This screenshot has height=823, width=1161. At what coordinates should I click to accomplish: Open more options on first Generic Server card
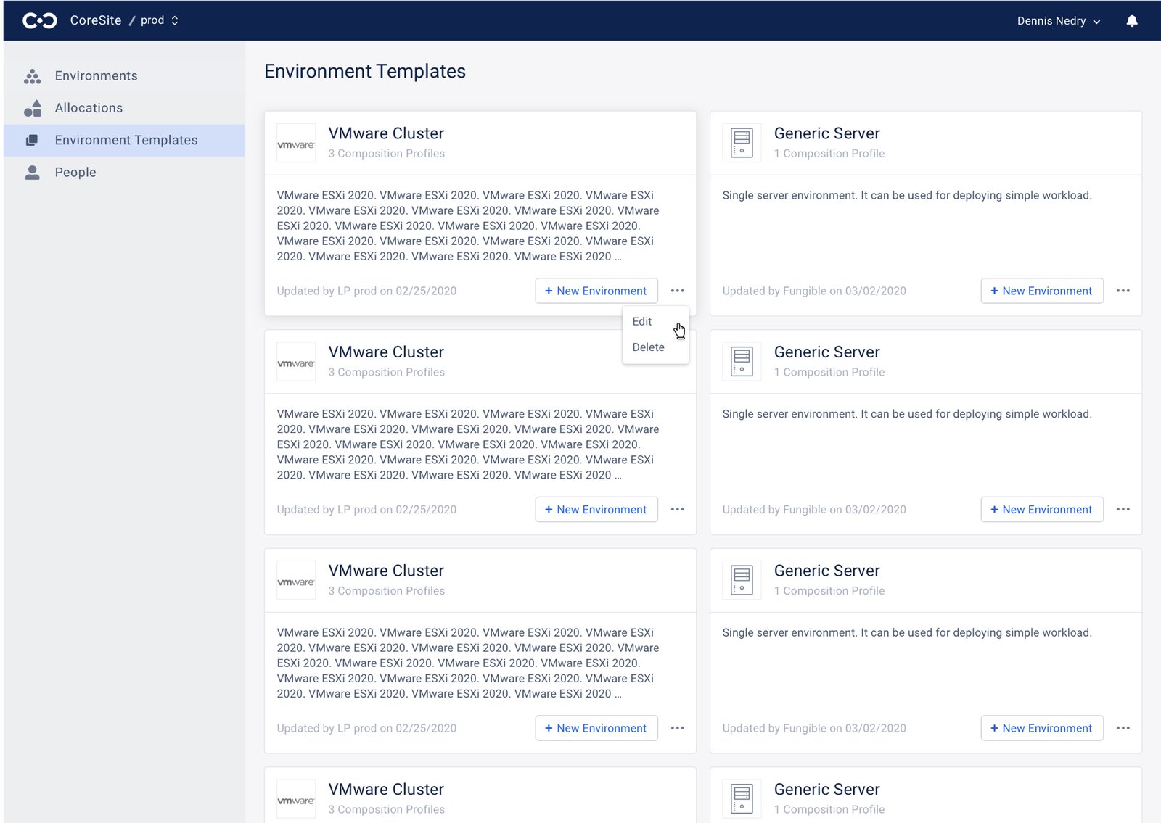coord(1123,291)
